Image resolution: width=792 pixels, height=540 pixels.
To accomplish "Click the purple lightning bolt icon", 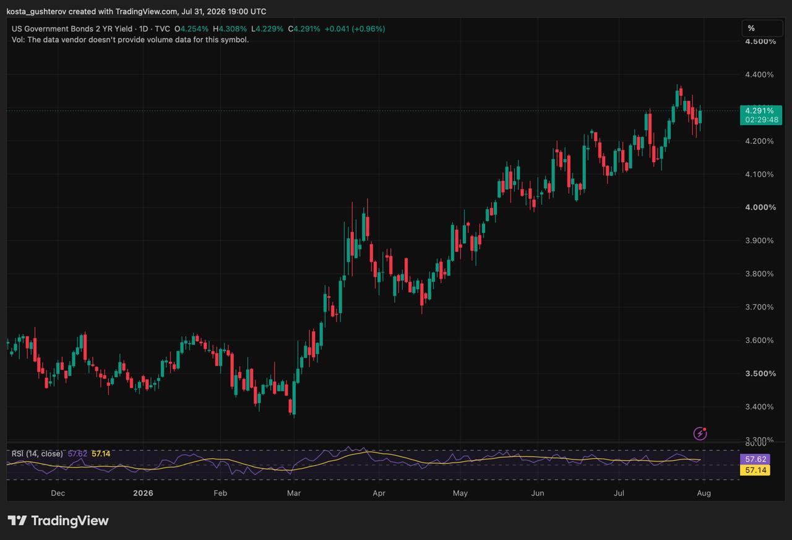I will point(700,433).
